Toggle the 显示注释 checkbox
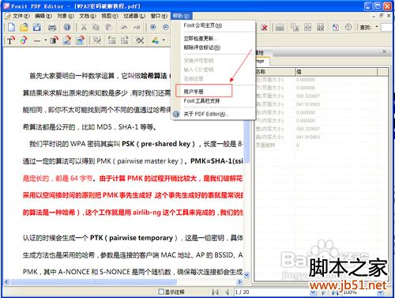This screenshot has height=298, width=395. click(161, 292)
